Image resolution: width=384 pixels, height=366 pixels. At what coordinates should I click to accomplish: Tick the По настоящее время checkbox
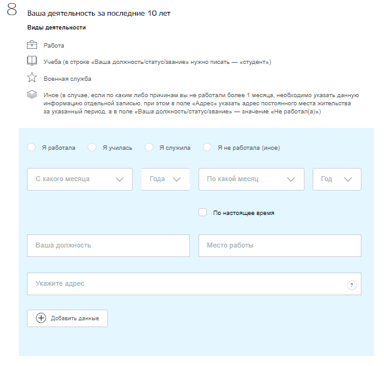[x=202, y=212]
